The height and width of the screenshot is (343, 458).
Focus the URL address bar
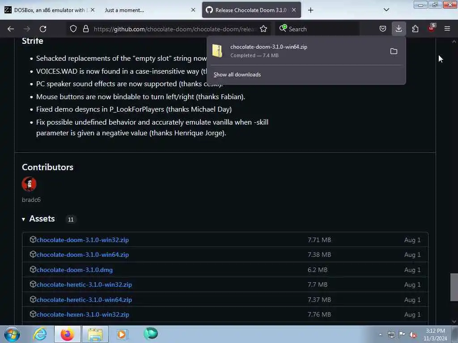click(174, 29)
